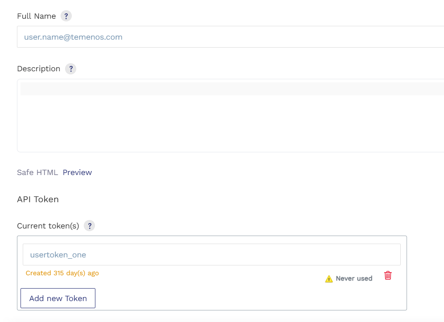The height and width of the screenshot is (322, 444).
Task: Click the Add new Token button
Action: (58, 298)
